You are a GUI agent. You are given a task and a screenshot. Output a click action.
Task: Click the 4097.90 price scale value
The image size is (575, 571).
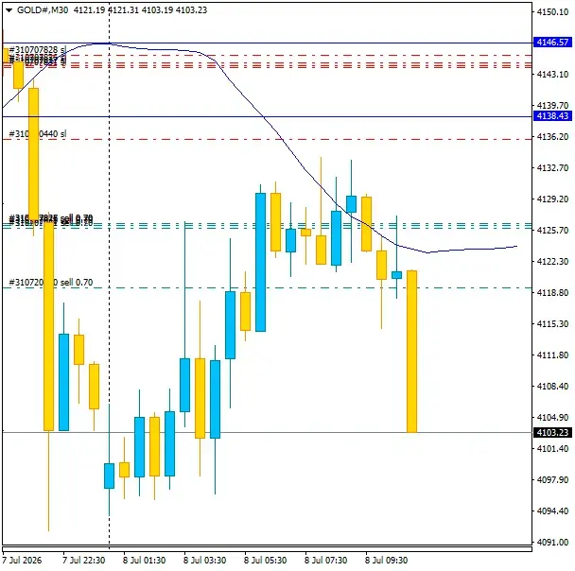(552, 479)
